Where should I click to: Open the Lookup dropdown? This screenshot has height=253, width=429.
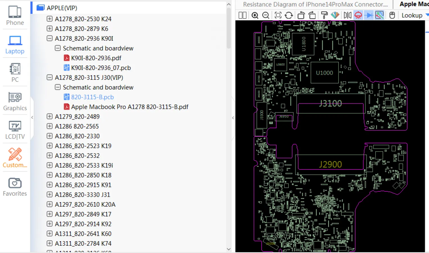coord(415,15)
